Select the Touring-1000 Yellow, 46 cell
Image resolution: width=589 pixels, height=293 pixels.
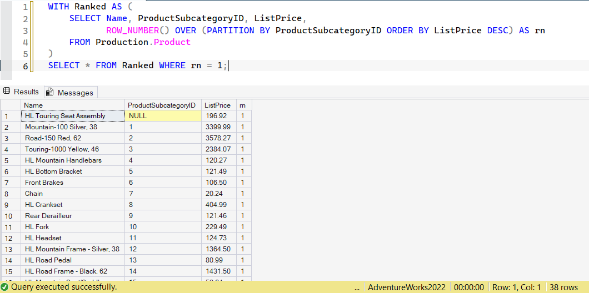73,149
